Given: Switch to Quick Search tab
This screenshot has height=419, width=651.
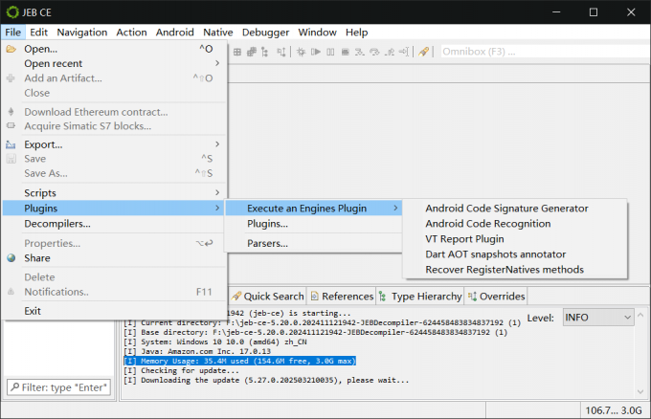Looking at the screenshot, I should (268, 297).
